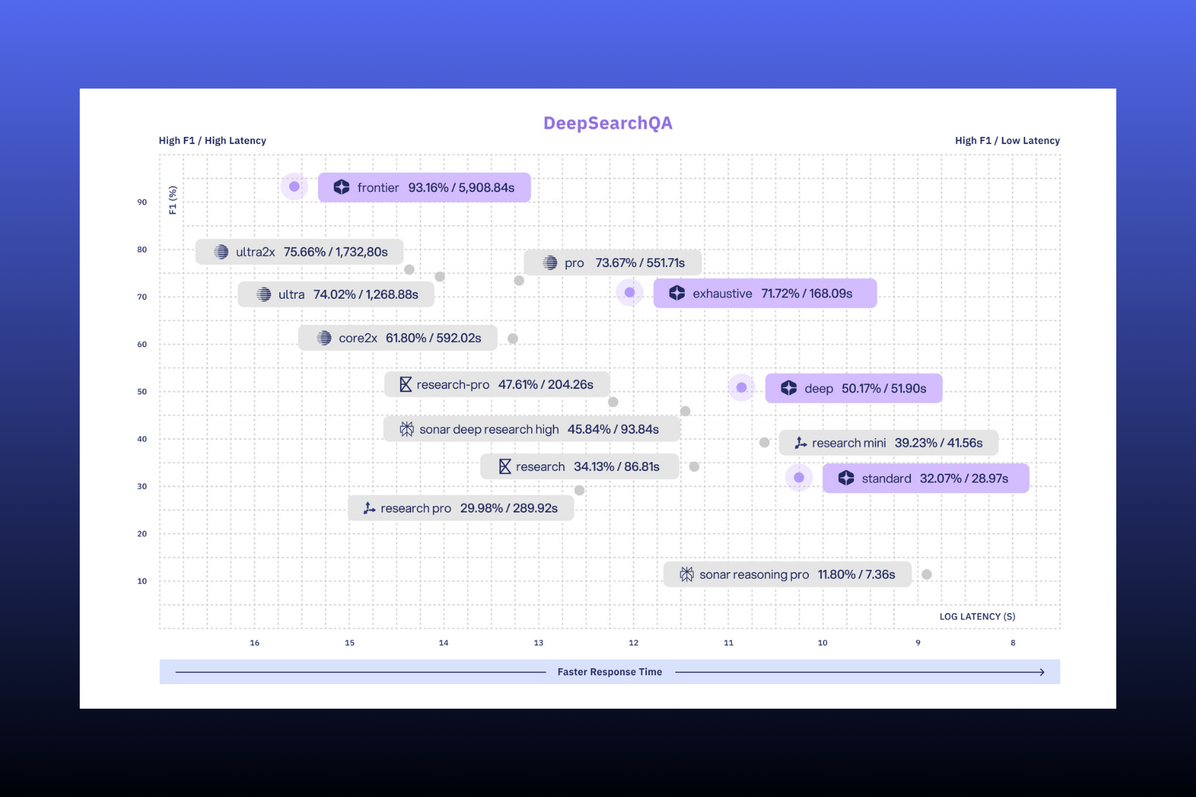Click the ultra2x striped sphere icon
The image size is (1196, 797).
point(221,252)
